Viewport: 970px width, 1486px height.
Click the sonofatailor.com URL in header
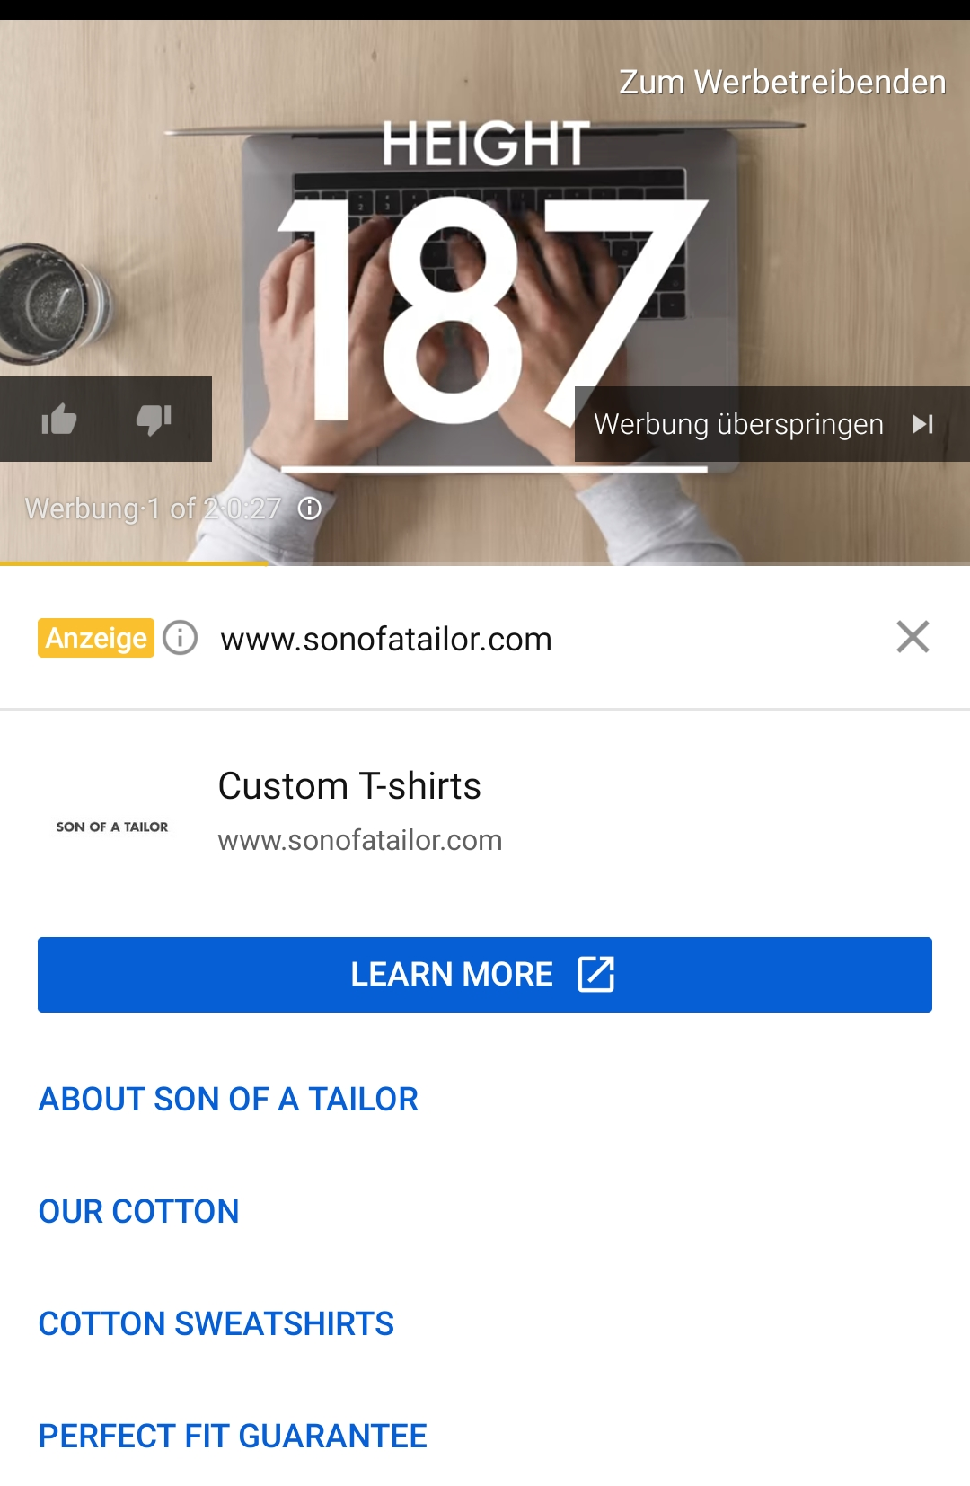[386, 639]
